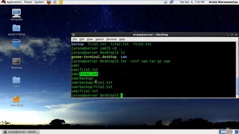Open the notes launcher in top panel
This screenshot has height=134, width=239.
tap(61, 2)
